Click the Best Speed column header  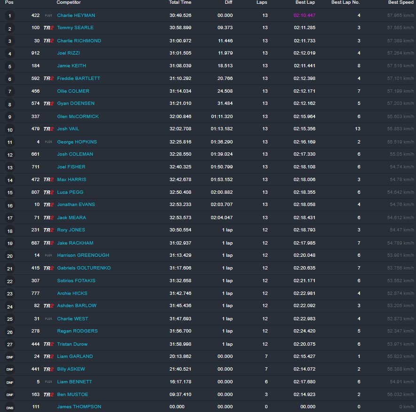(400, 2)
